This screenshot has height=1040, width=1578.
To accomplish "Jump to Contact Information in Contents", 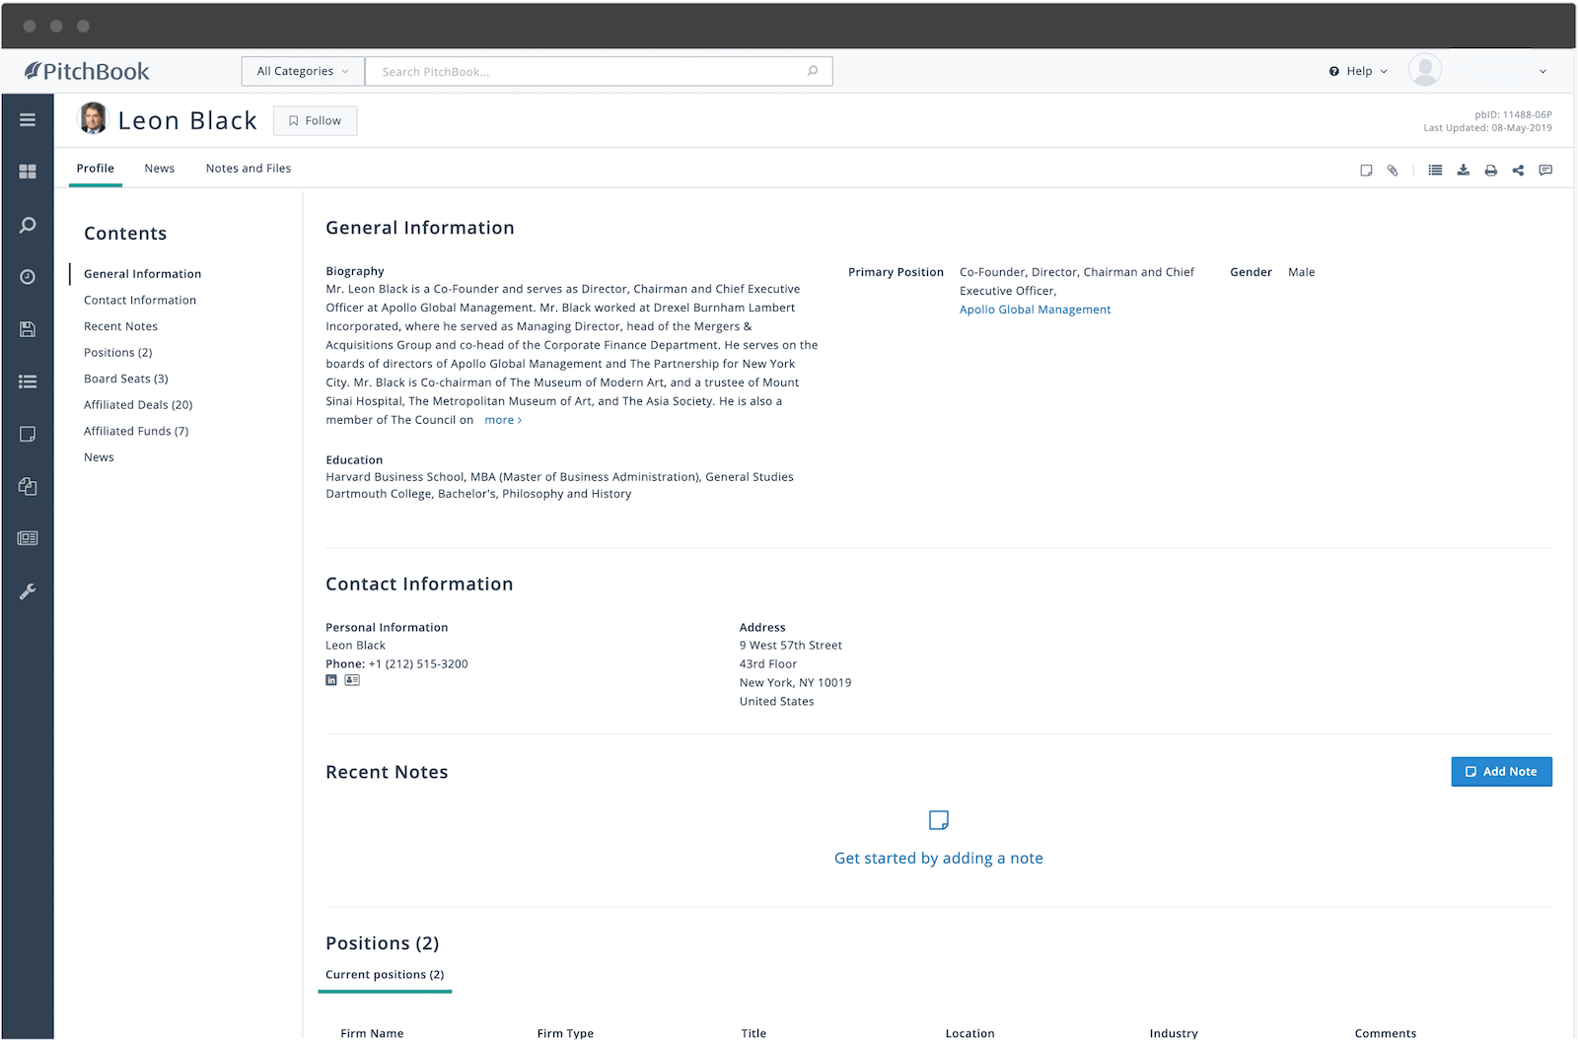I will 140,301.
